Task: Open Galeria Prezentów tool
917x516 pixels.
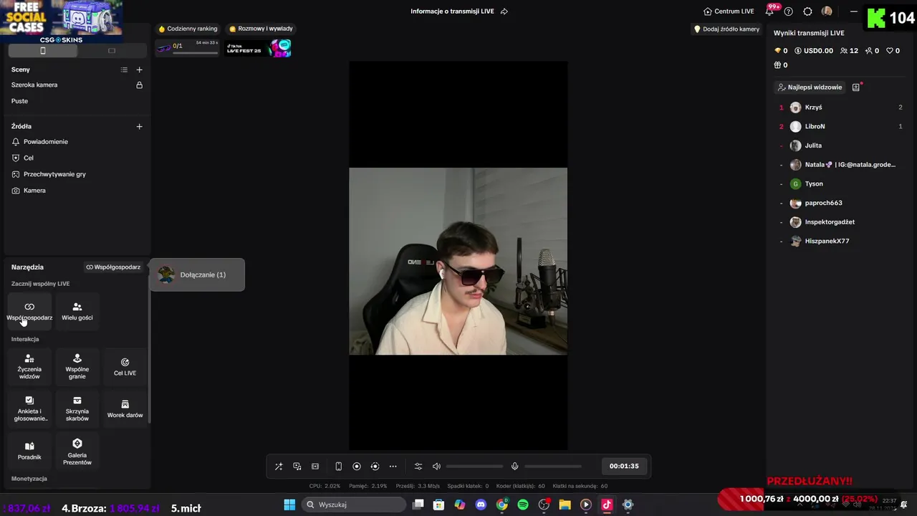Action: click(77, 451)
